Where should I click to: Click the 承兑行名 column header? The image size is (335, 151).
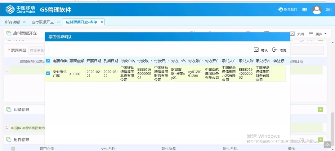tap(263, 61)
